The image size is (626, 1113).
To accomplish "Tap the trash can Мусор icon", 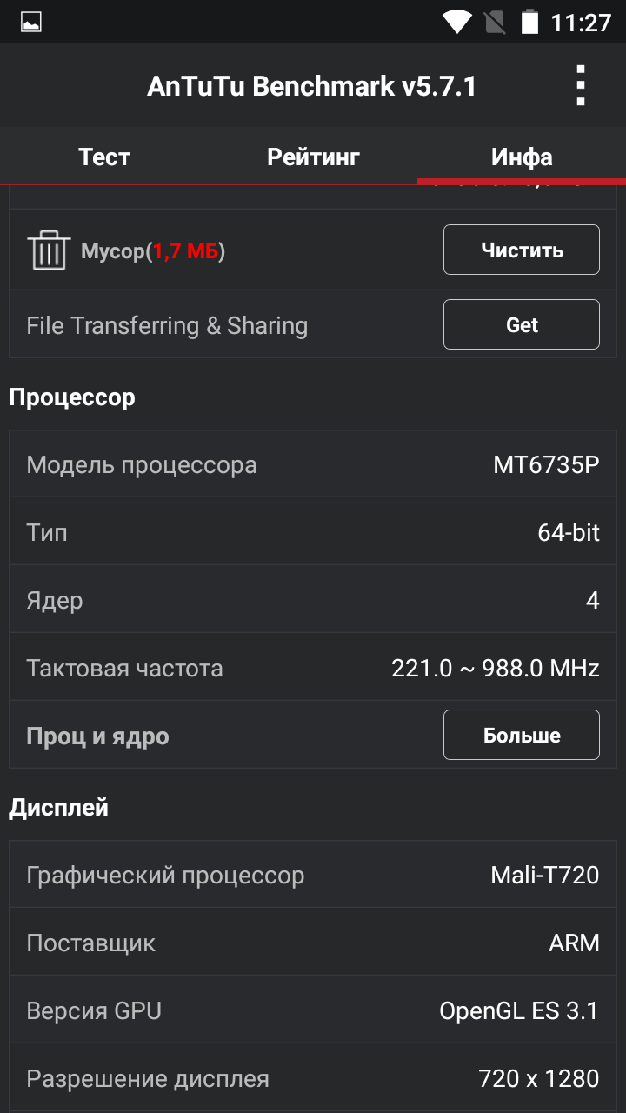I will click(49, 250).
